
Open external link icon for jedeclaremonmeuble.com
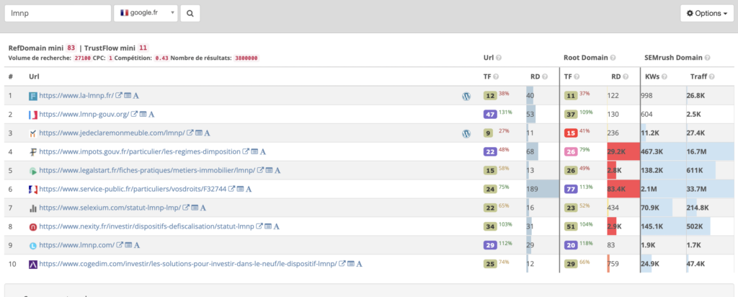point(190,133)
